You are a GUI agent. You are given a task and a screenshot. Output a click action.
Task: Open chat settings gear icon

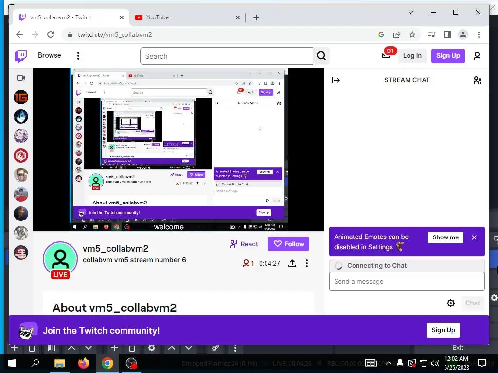[x=450, y=303]
